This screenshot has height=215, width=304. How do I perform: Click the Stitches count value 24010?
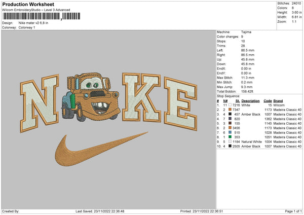296,3
